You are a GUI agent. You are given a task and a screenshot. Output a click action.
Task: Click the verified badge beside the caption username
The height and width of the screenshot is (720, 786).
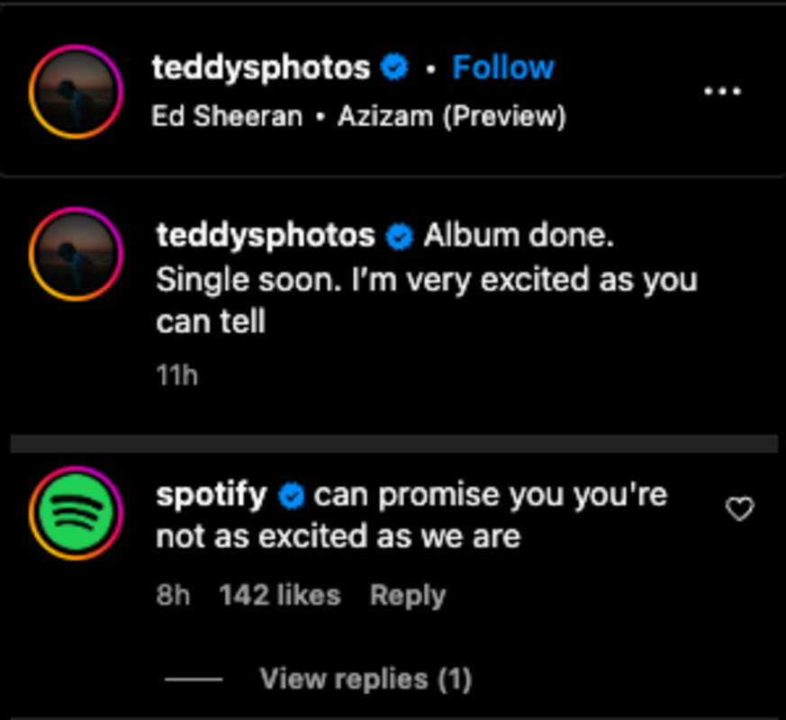click(399, 237)
